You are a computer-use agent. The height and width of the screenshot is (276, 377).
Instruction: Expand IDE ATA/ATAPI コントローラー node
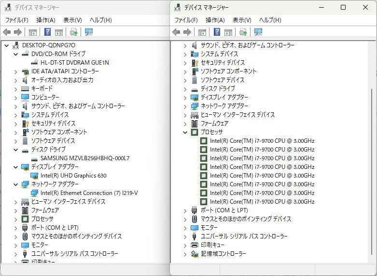click(15, 71)
